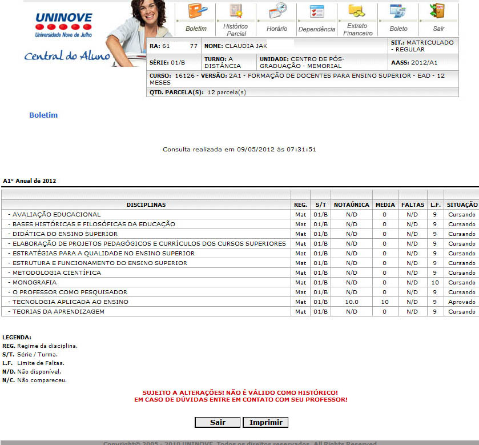
Task: Click the blue Boletim page heading
Action: point(43,115)
